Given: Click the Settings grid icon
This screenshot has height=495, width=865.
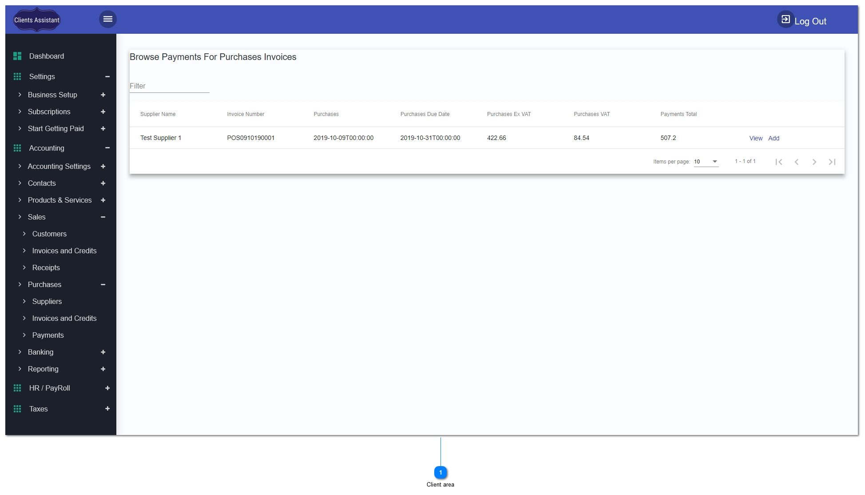Looking at the screenshot, I should (x=16, y=76).
